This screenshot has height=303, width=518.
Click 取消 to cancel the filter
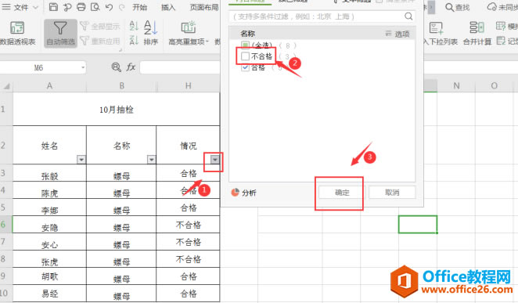point(392,193)
